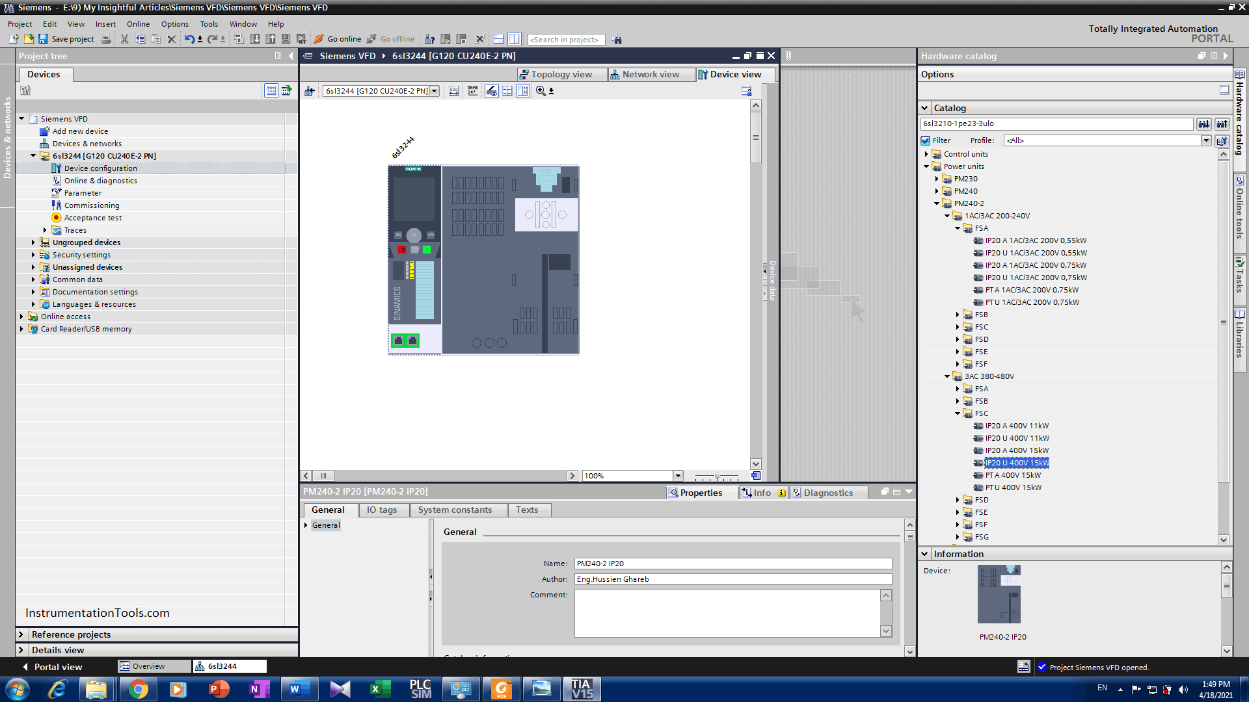Click the zoom slider under device view
The height and width of the screenshot is (702, 1249).
[717, 476]
